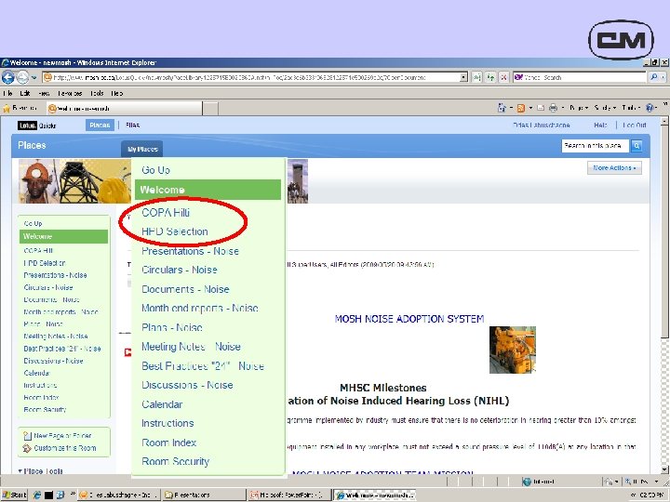Screen dimensions: 670x502
Task: Open the Safety dropdown menu
Action: [x=605, y=108]
